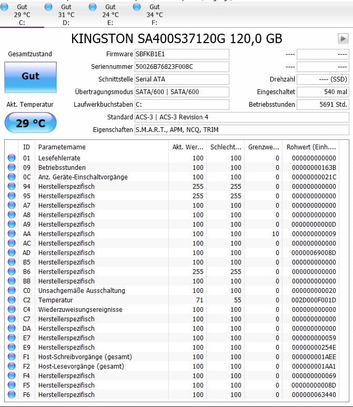This screenshot has width=353, height=407.
Task: Click status icon of row A7
Action: pyautogui.click(x=12, y=205)
